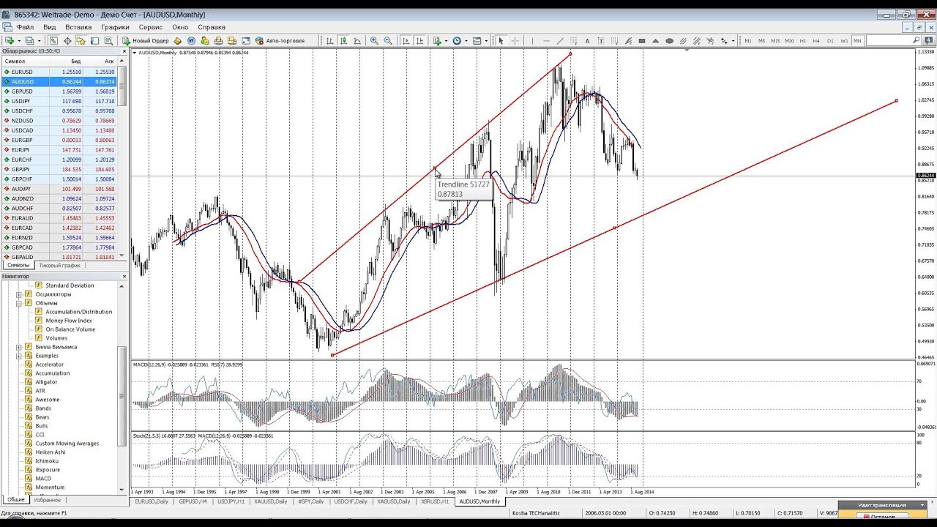The width and height of the screenshot is (937, 527).
Task: Open the Графики menu
Action: point(115,27)
